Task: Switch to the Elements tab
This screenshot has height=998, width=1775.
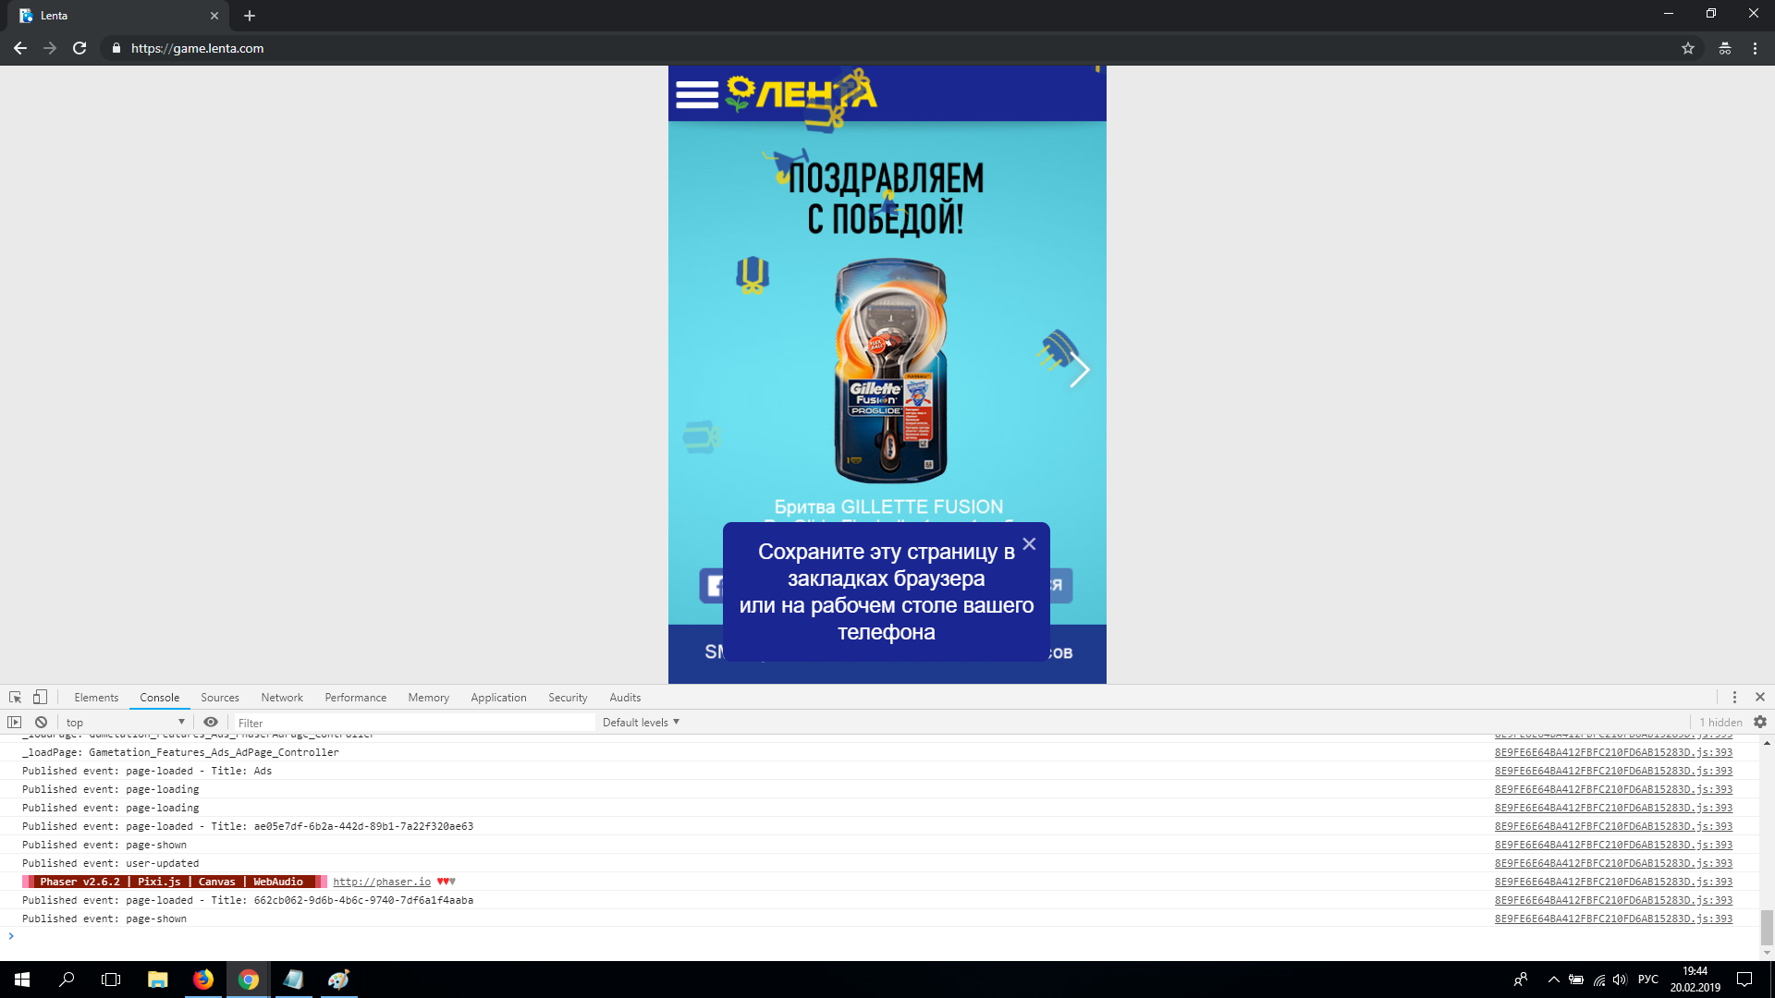Action: [x=96, y=698]
